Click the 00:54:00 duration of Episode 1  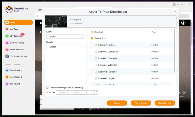155,45
